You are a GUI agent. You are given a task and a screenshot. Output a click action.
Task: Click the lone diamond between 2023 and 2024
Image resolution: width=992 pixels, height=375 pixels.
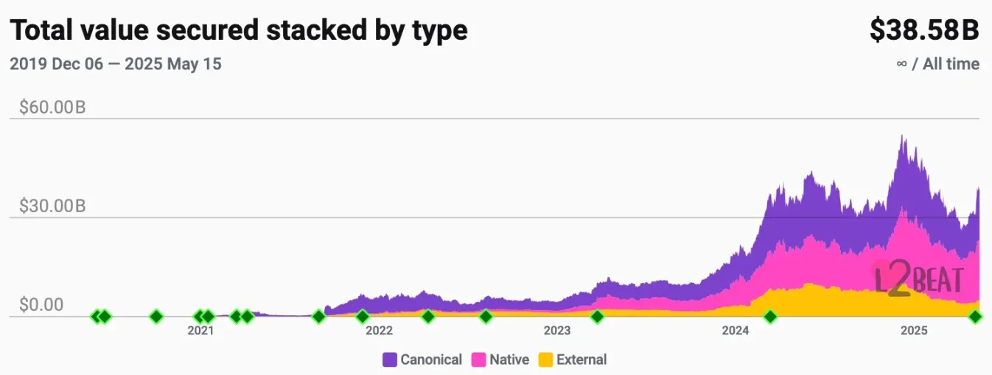(x=597, y=317)
